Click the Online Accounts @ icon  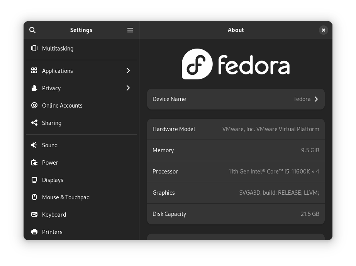pos(34,105)
